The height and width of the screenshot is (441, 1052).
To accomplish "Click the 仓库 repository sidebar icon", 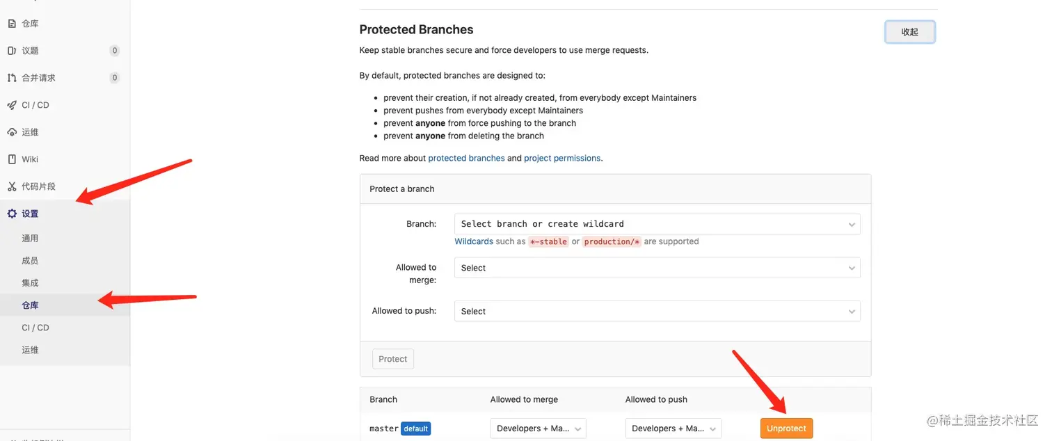I will point(12,24).
